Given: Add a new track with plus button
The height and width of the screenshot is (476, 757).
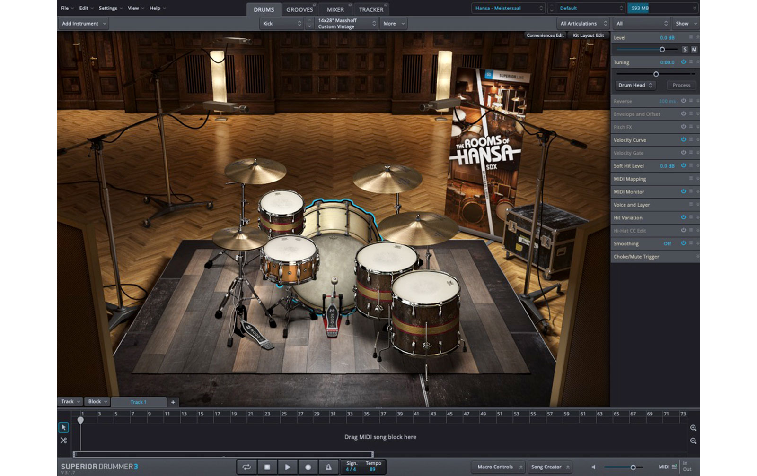Looking at the screenshot, I should click(173, 402).
